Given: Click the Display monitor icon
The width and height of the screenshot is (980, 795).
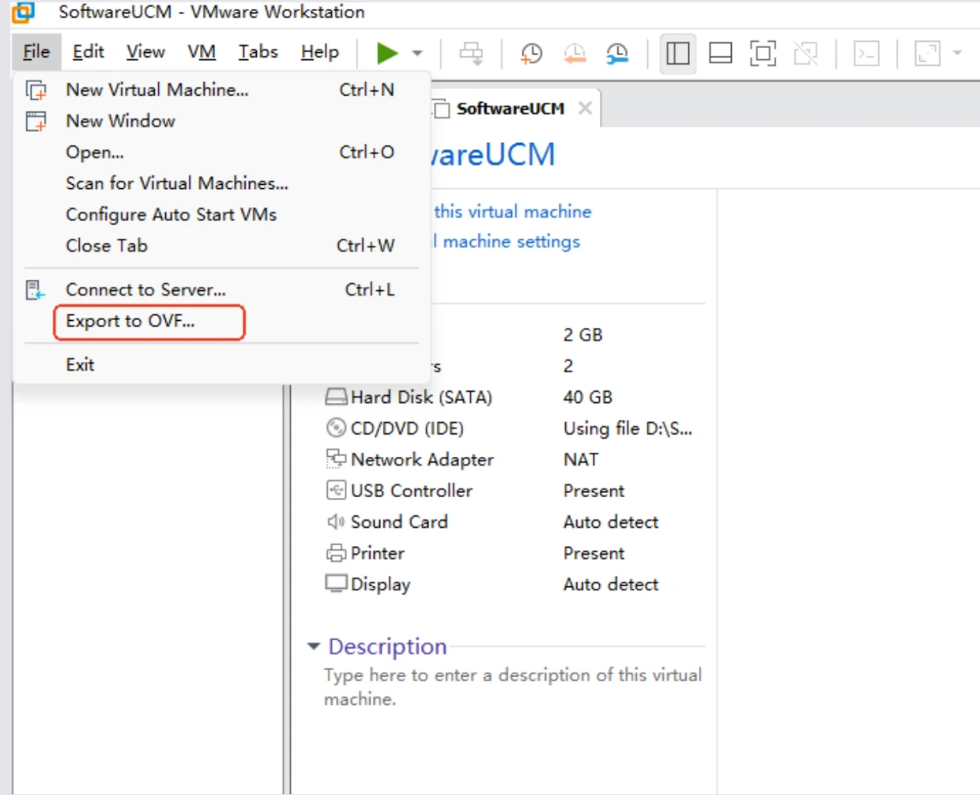Looking at the screenshot, I should 336,584.
